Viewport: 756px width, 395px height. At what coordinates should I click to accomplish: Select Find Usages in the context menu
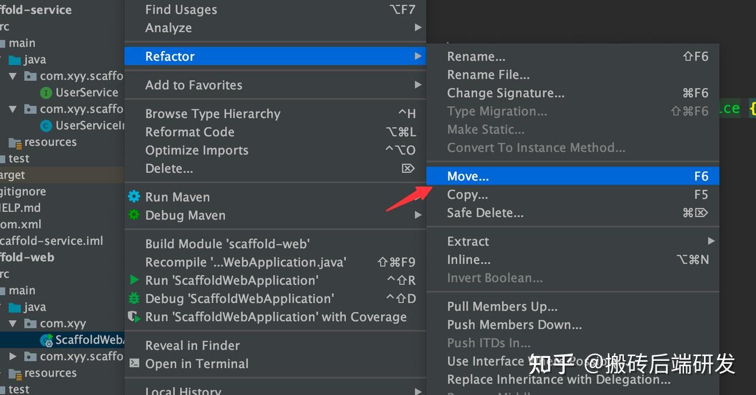(x=181, y=9)
